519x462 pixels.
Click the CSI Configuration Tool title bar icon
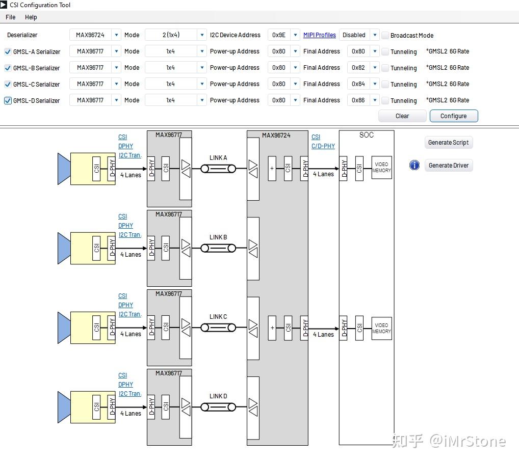click(x=5, y=5)
